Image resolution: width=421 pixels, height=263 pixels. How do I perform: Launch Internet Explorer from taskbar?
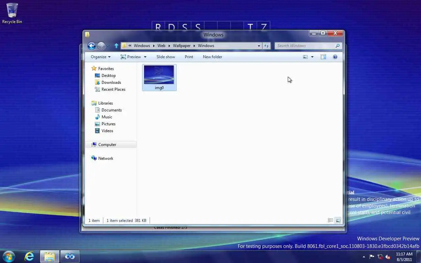tap(30, 256)
